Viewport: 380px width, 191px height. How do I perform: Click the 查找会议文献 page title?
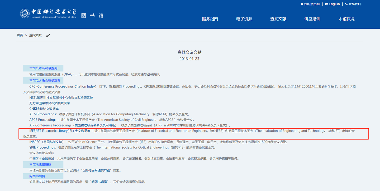[x=189, y=52]
